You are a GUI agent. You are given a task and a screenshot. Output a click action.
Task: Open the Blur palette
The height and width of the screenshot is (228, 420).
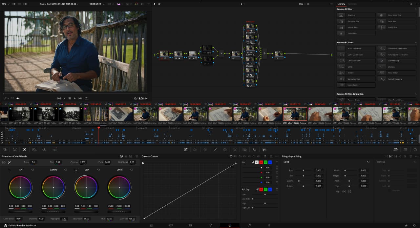(254, 149)
